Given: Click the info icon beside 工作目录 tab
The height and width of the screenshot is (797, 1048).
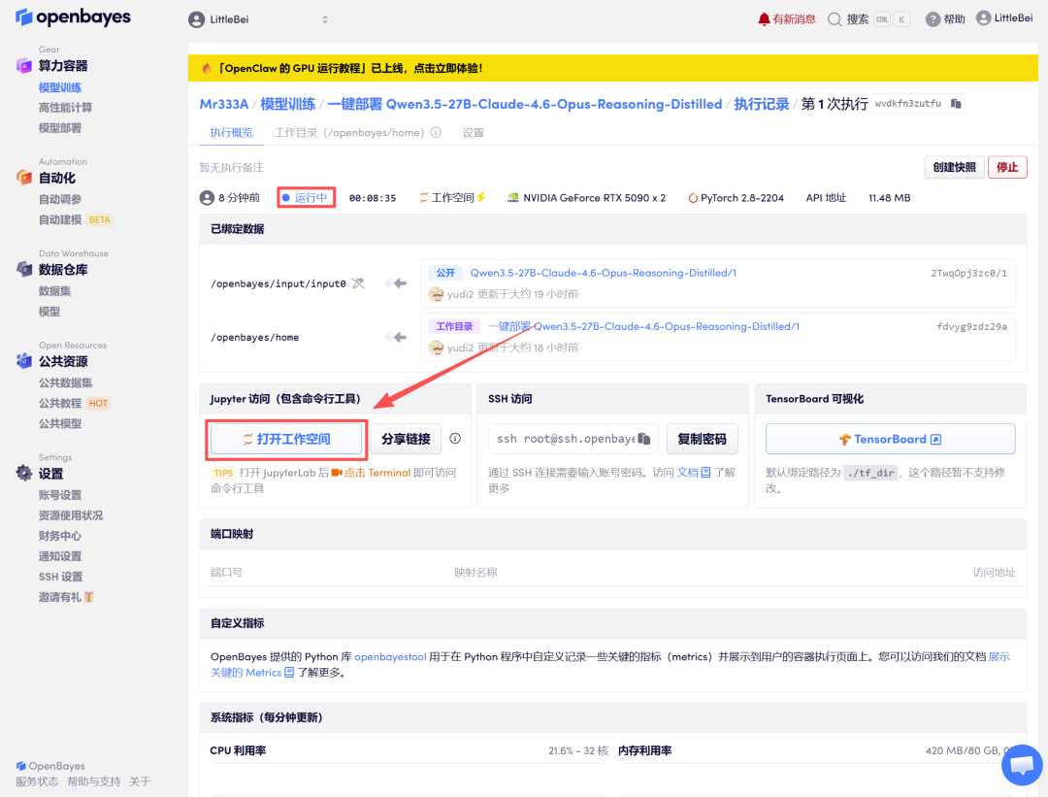Looking at the screenshot, I should (436, 132).
